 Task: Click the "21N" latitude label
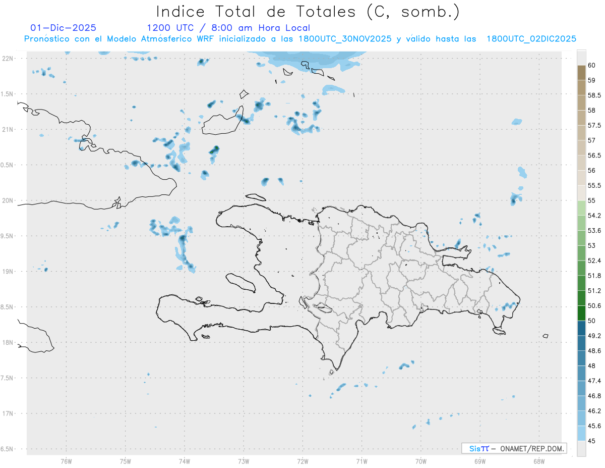click(8, 129)
